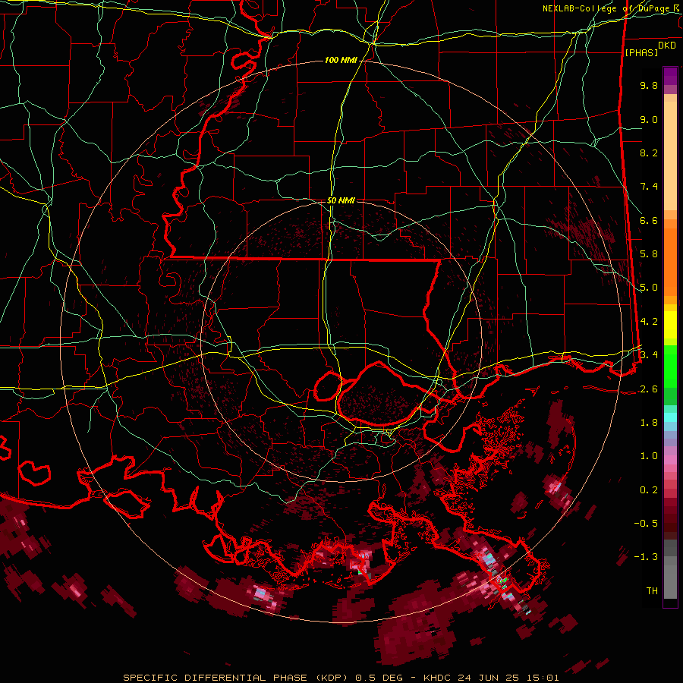Click the 1.0 value on the scale
Image resolution: width=683 pixels, height=683 pixels.
[x=649, y=456]
